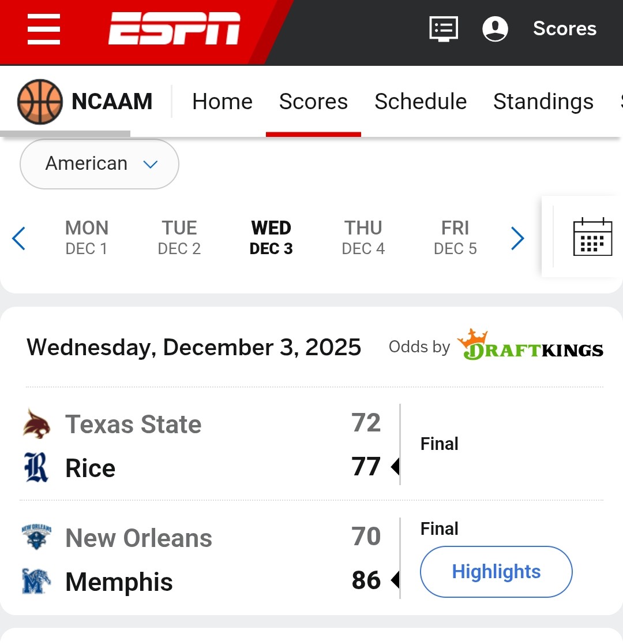Open the hamburger menu

click(44, 29)
